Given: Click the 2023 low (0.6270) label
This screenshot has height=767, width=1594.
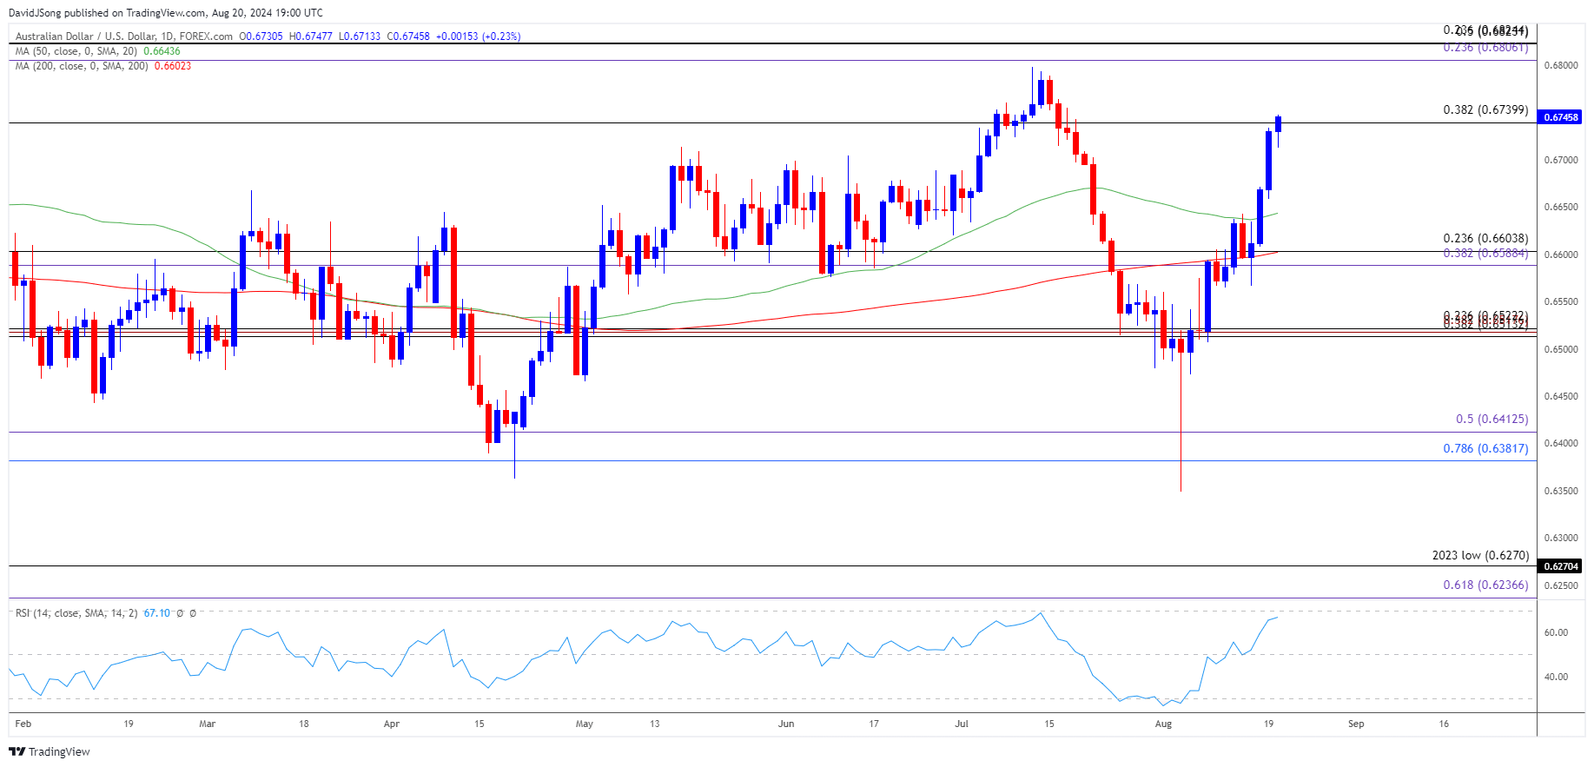Looking at the screenshot, I should [1480, 555].
